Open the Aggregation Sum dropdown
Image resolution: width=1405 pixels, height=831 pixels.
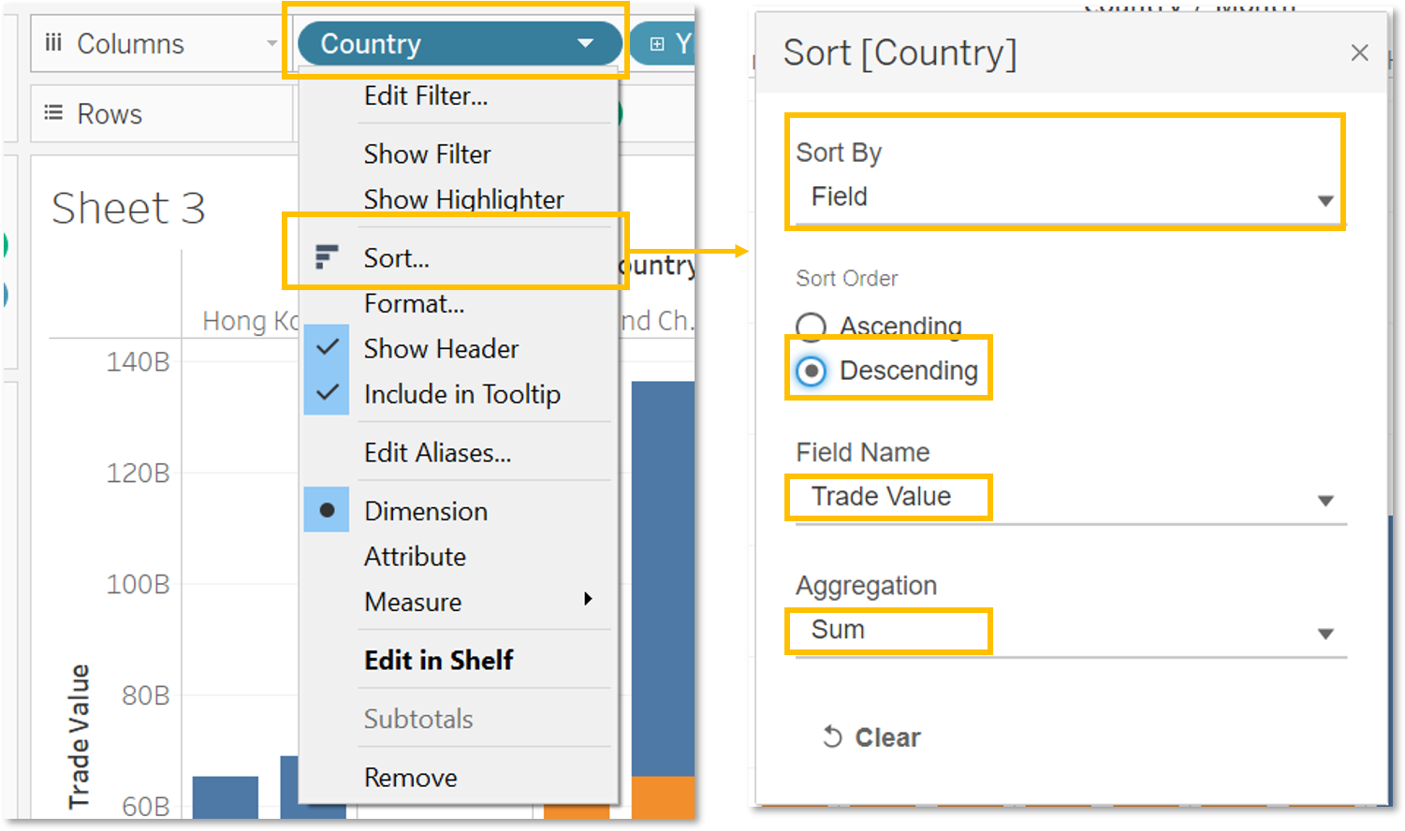click(x=1325, y=634)
